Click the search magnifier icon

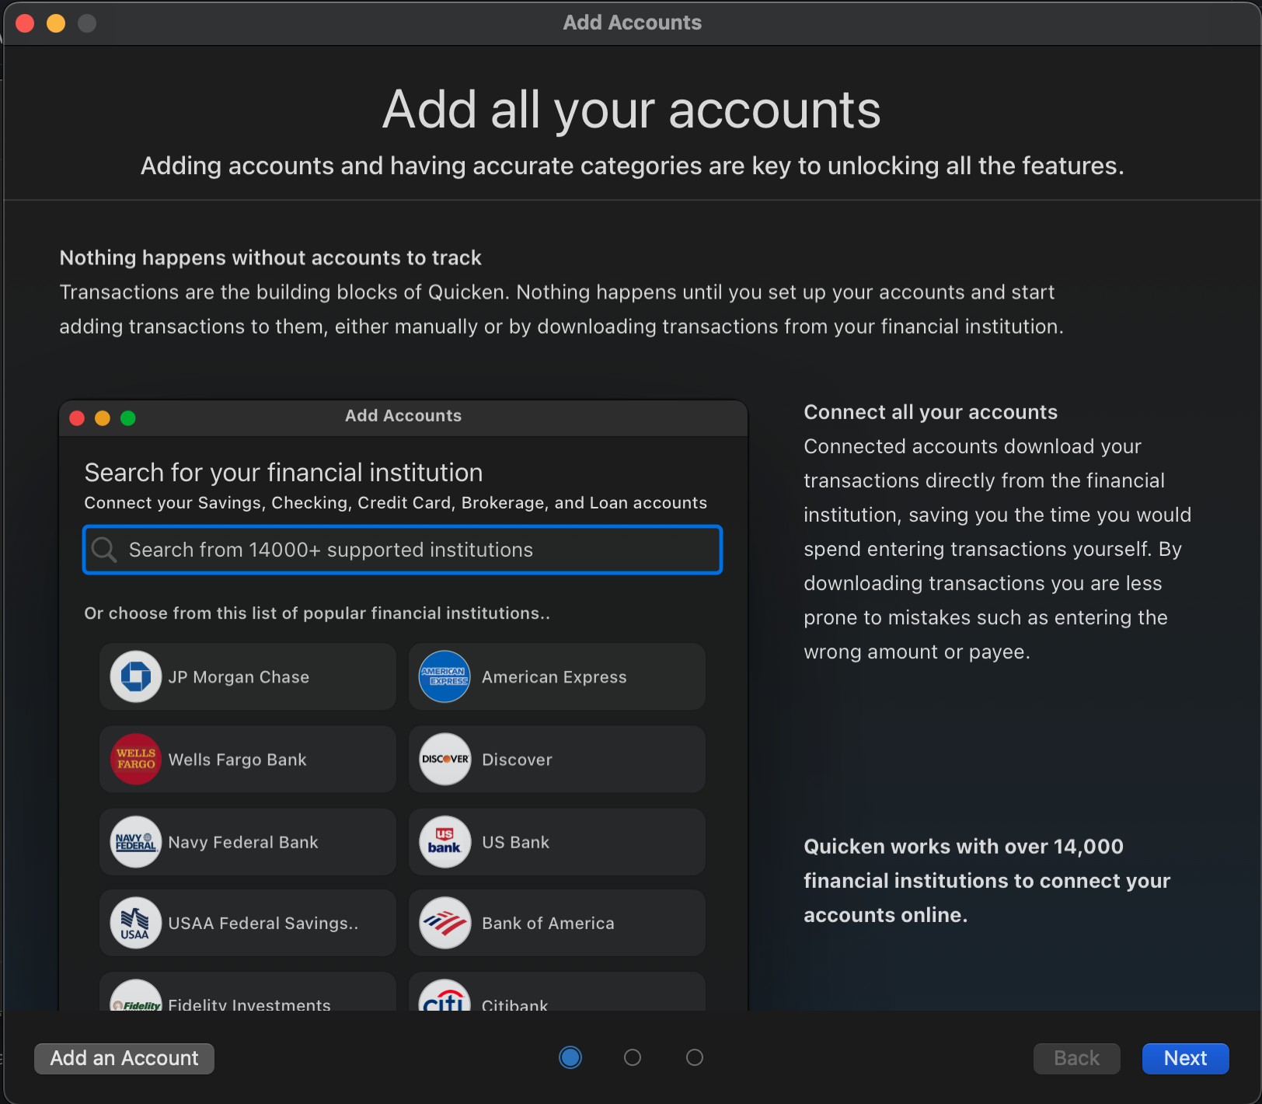pyautogui.click(x=104, y=550)
